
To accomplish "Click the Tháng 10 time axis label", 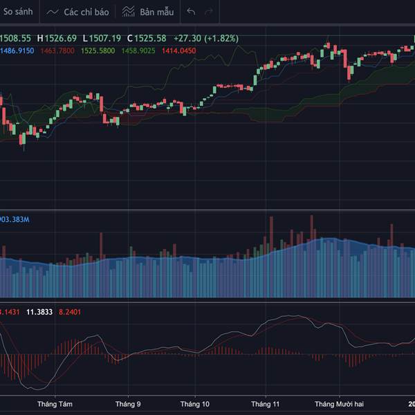I will tap(195, 404).
